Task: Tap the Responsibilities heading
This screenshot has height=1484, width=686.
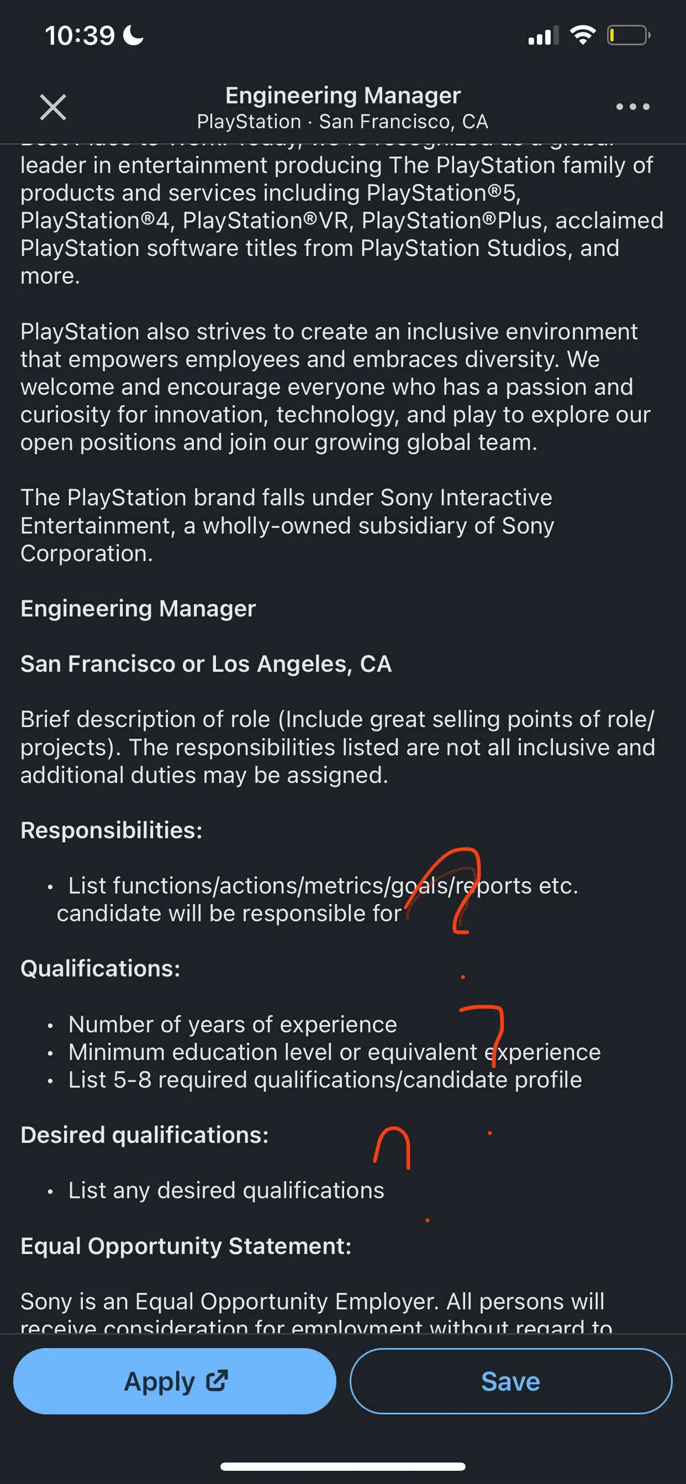Action: [x=111, y=830]
